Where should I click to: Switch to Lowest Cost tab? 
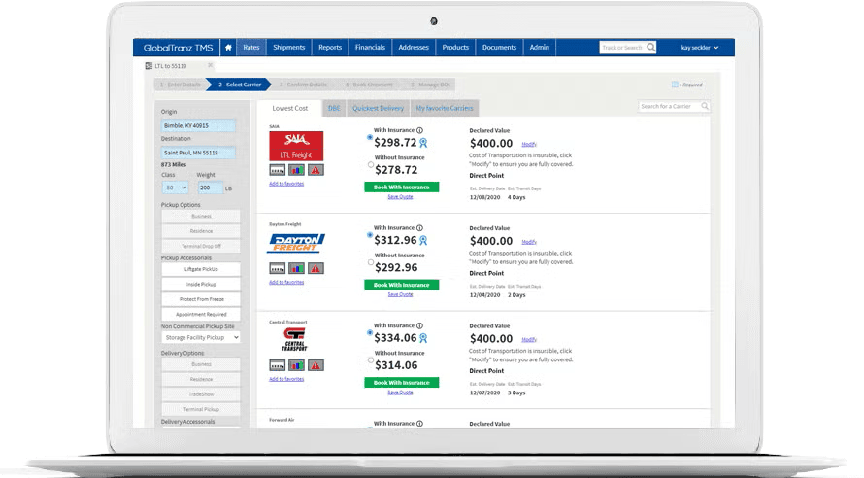290,108
